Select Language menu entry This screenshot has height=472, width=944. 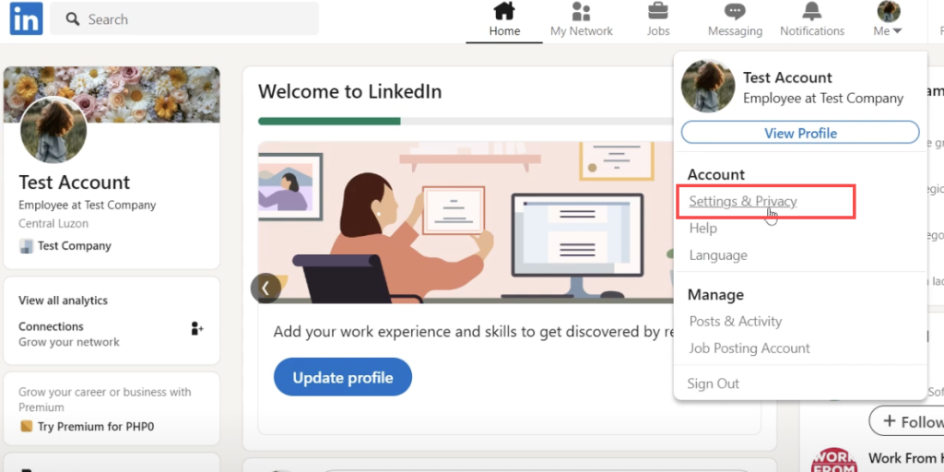(718, 255)
